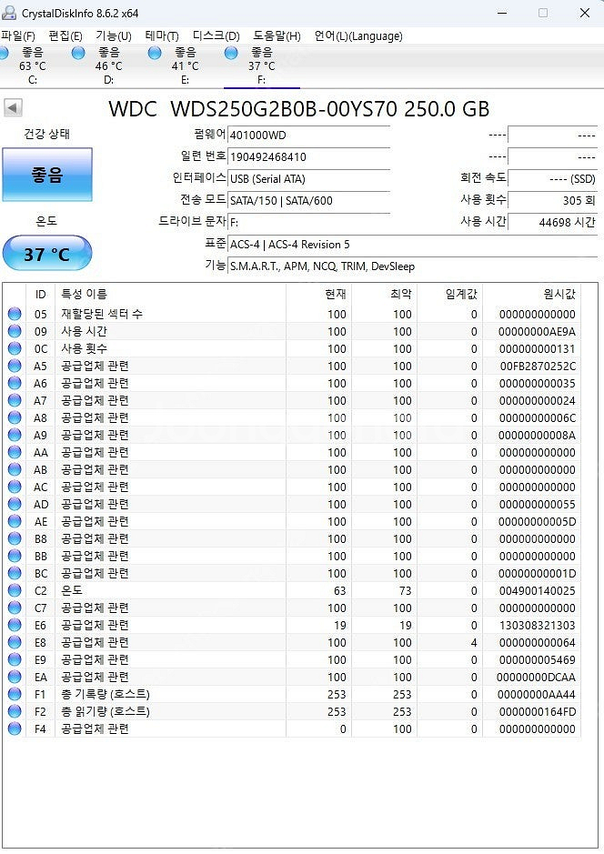Image resolution: width=604 pixels, height=854 pixels.
Task: Click the transfer mode field SATA/150 | SATA/600
Action: pyautogui.click(x=308, y=200)
